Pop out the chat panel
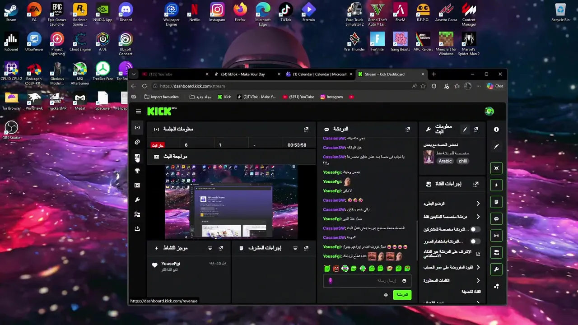 pyautogui.click(x=408, y=129)
